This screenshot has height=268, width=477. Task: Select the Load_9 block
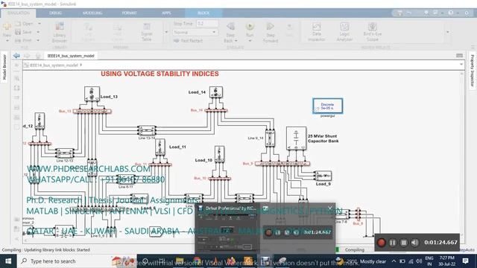[323, 176]
